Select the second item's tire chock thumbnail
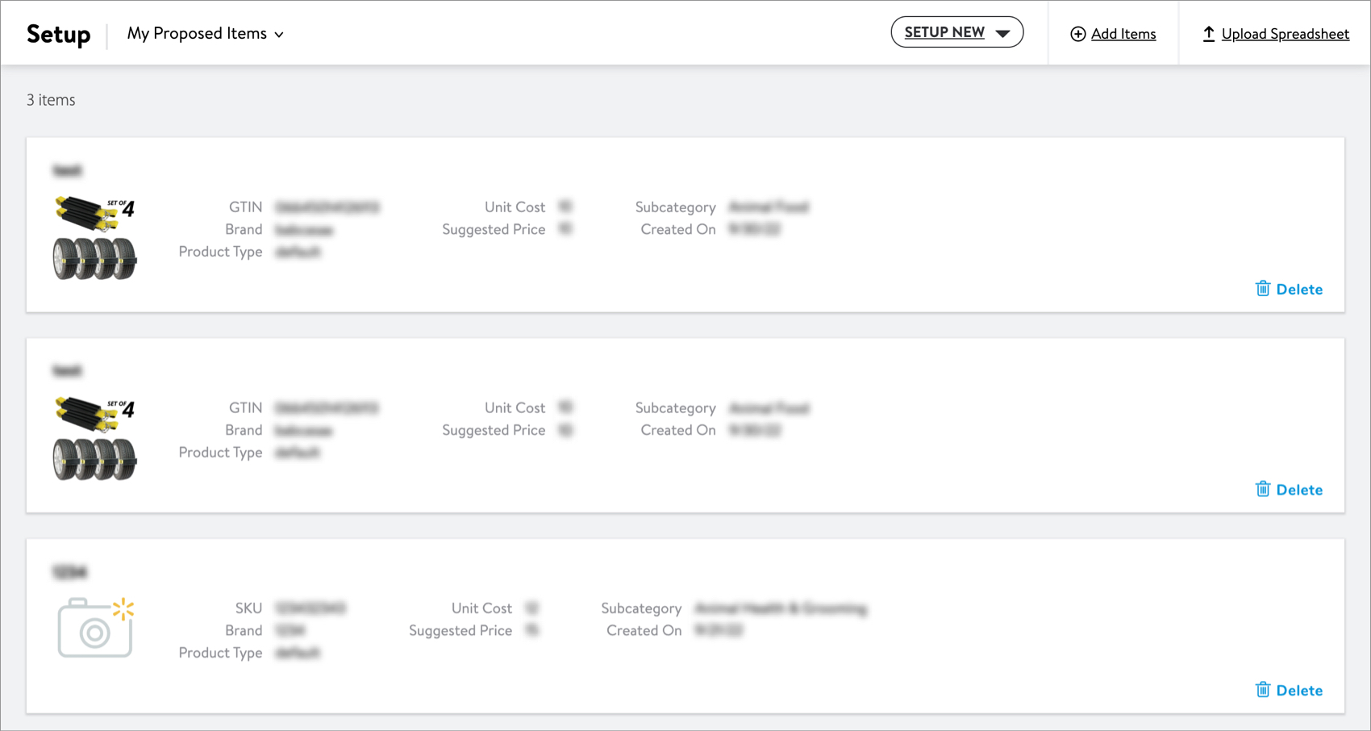Screen dimensions: 1371x731 pyautogui.click(x=95, y=439)
